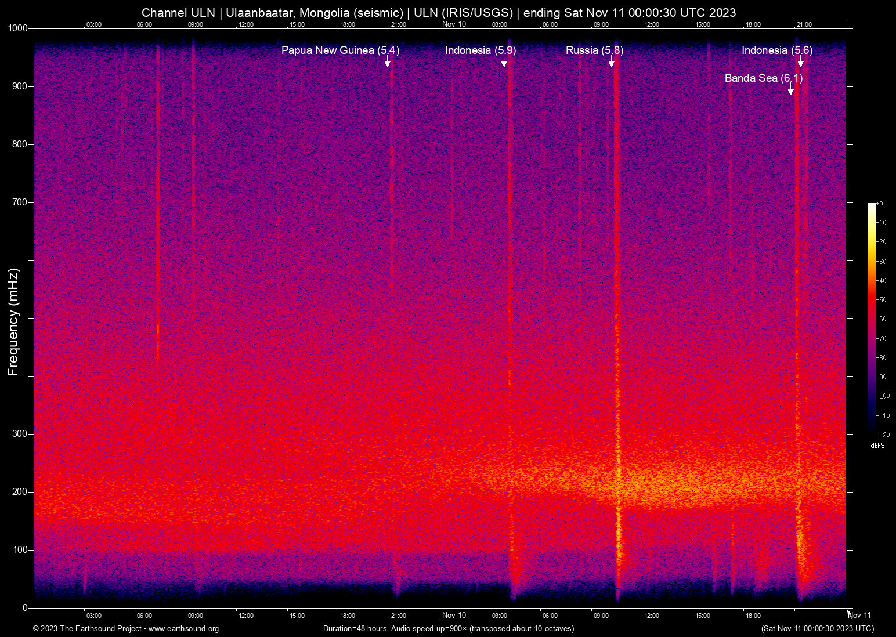Click the white top of the dBFS color scale
The image size is (896, 637).
point(871,205)
